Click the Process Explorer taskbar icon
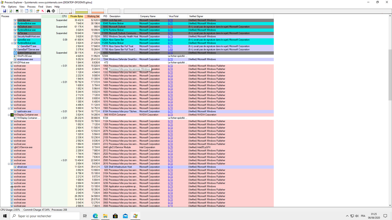Viewport: 392px width, 220px height. (135, 216)
